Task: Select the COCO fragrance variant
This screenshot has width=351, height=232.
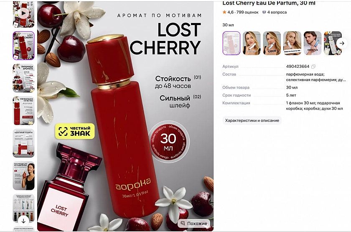Action: point(272,43)
